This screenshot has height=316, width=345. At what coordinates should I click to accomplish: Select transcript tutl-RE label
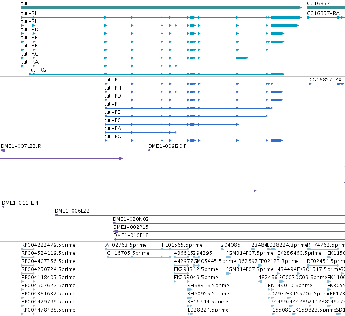(x=30, y=46)
